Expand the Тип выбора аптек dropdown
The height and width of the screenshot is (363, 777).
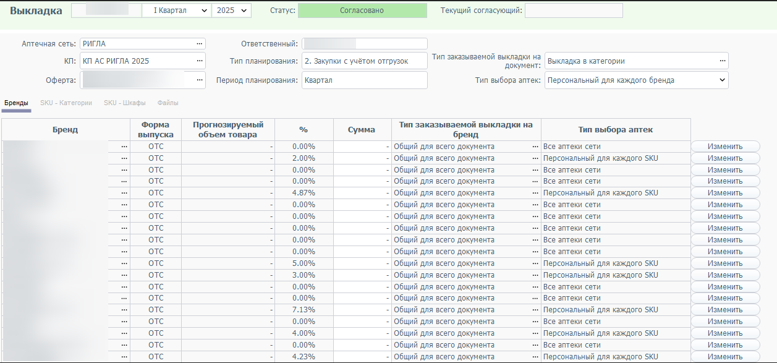[637, 80]
